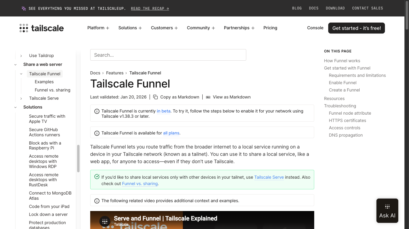Open the 'all plans' link
The width and height of the screenshot is (409, 229).
tap(171, 133)
